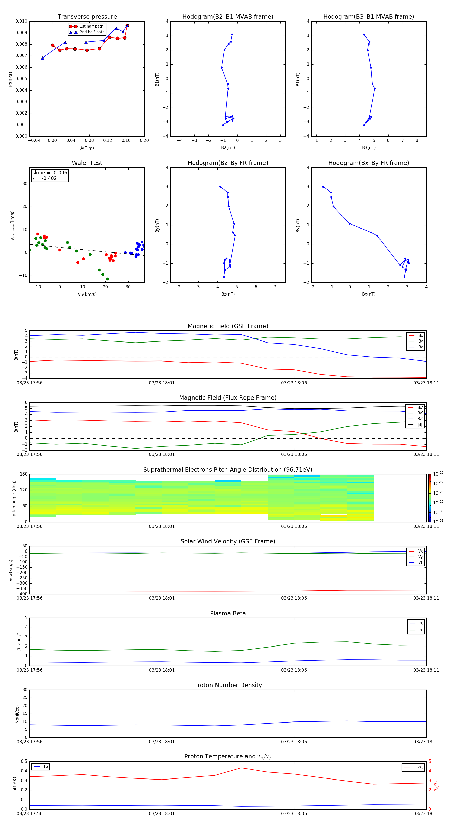Click the '2nd half path' legend entry
The image size is (456, 836).
(x=87, y=32)
